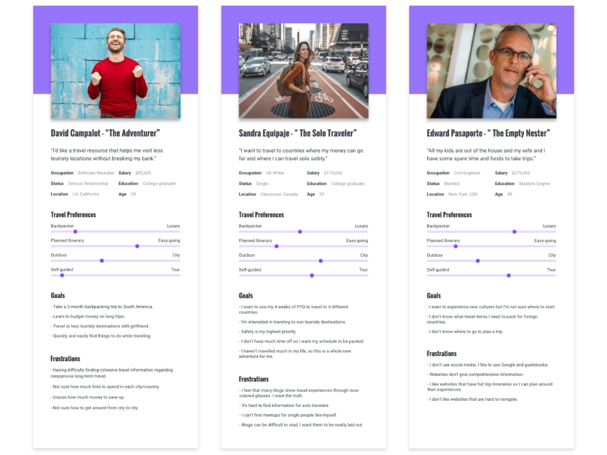607x455 pixels.
Task: Click David's Travel Preferences heading
Action: (73, 215)
